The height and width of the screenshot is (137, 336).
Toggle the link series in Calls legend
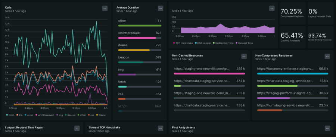coord(19,115)
